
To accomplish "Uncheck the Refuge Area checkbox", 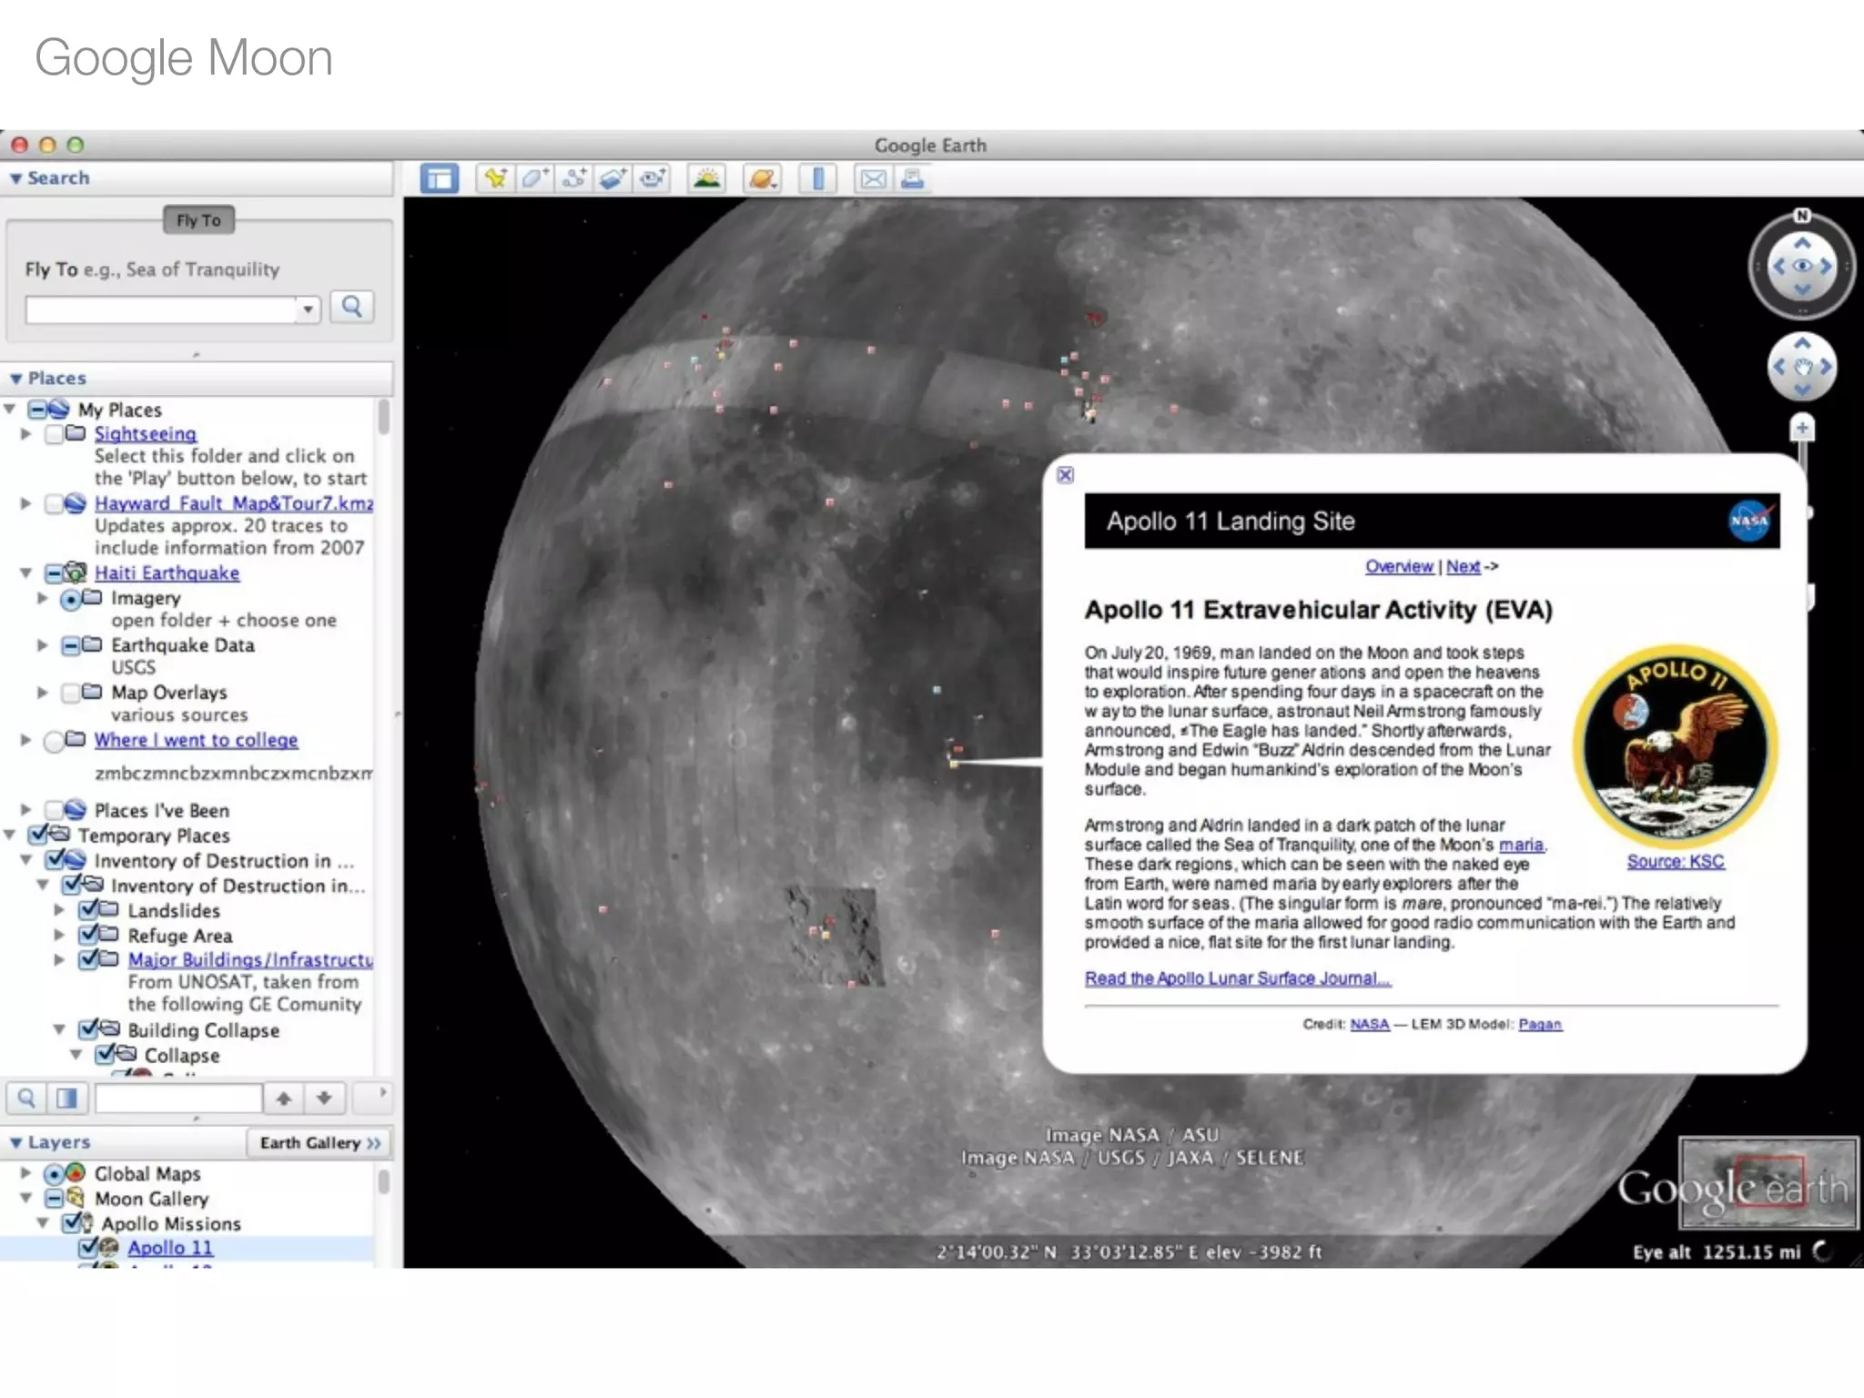I will [x=89, y=935].
